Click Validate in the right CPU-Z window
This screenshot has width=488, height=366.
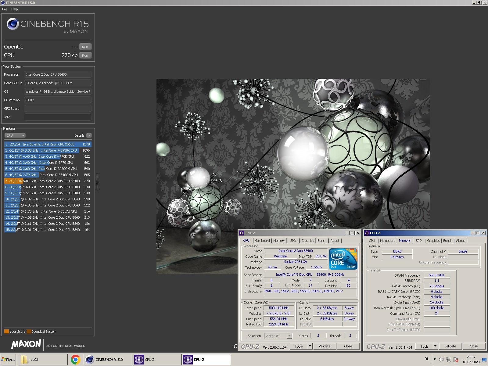(450, 346)
